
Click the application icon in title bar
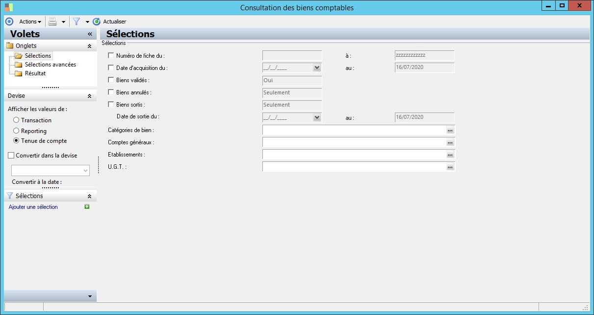pyautogui.click(x=9, y=7)
